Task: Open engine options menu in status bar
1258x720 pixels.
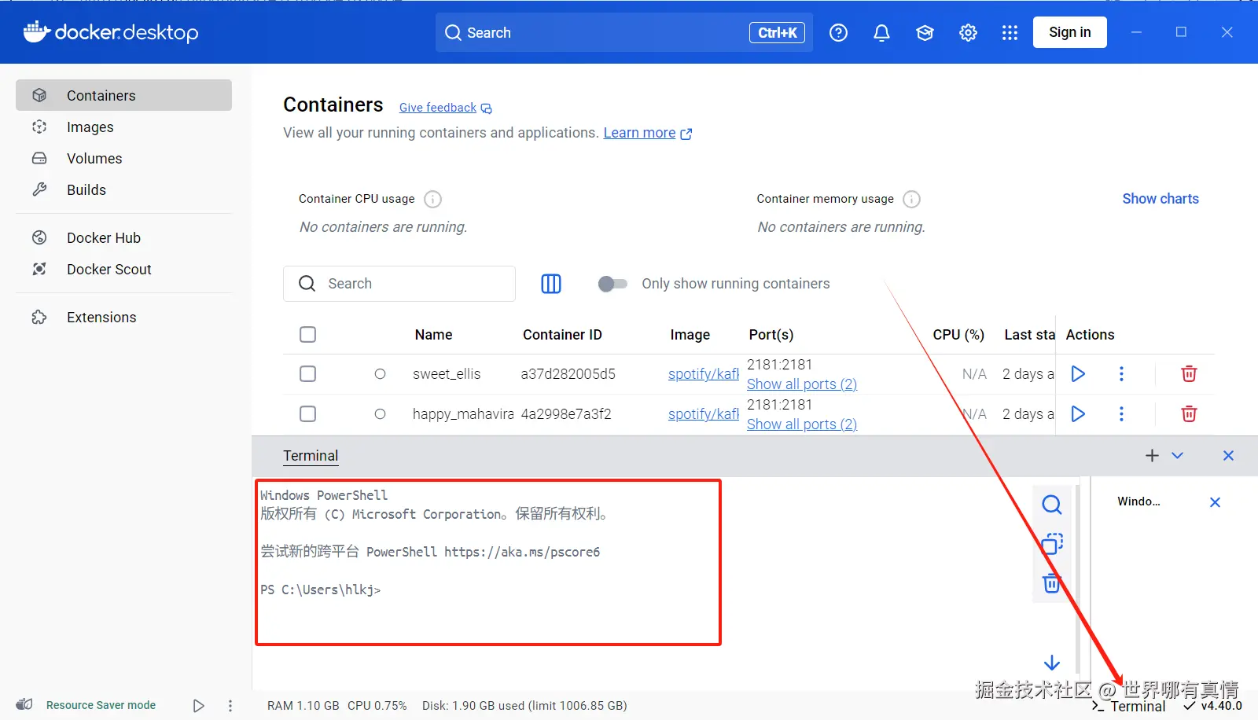Action: pos(230,706)
